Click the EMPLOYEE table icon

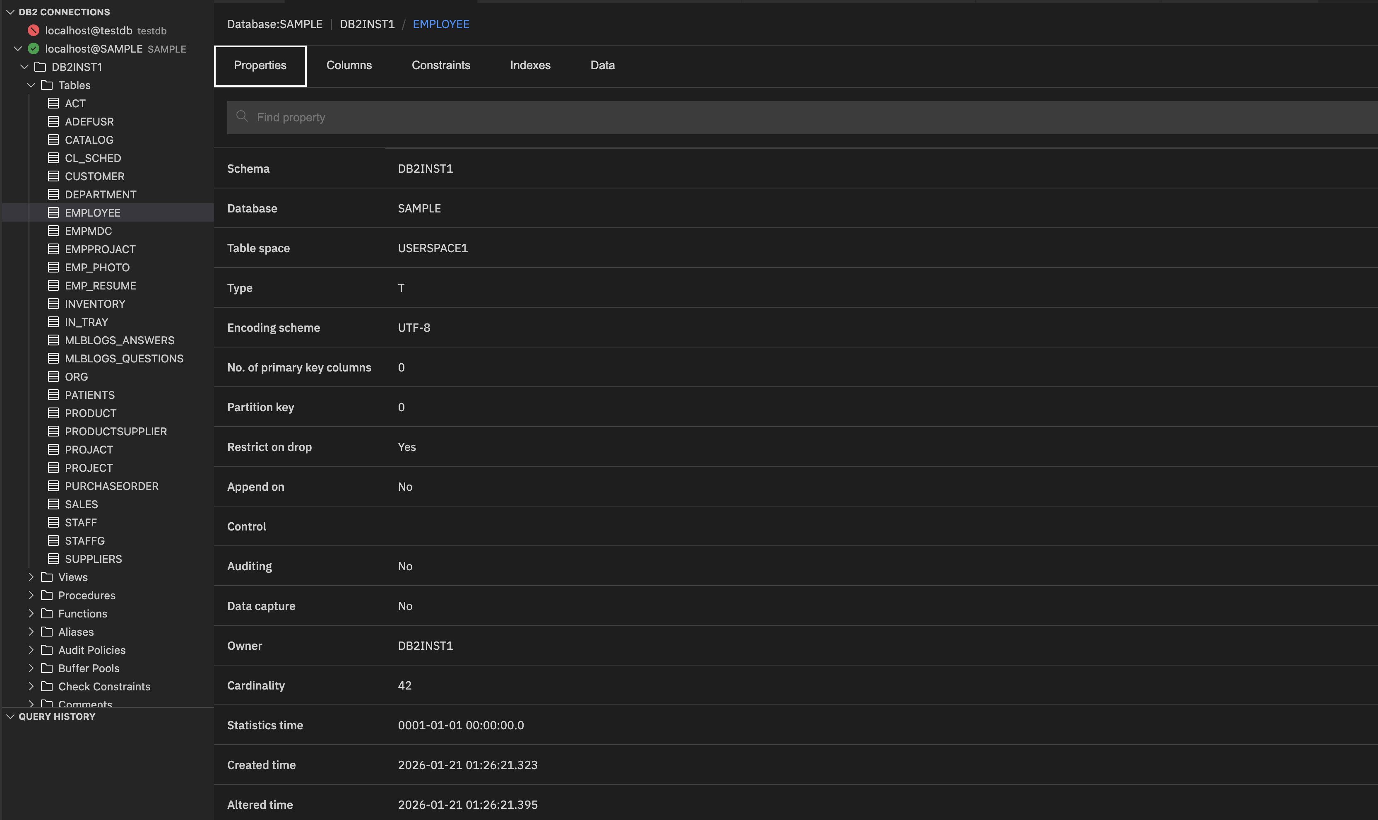(53, 212)
